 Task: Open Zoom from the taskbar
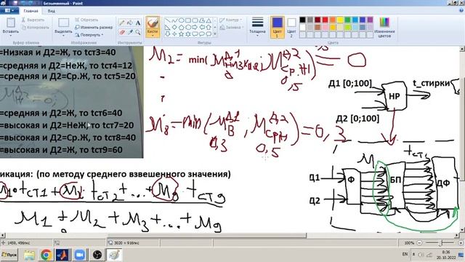pos(79,255)
